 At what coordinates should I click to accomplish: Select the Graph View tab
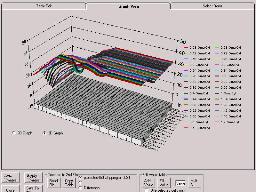[x=129, y=6]
